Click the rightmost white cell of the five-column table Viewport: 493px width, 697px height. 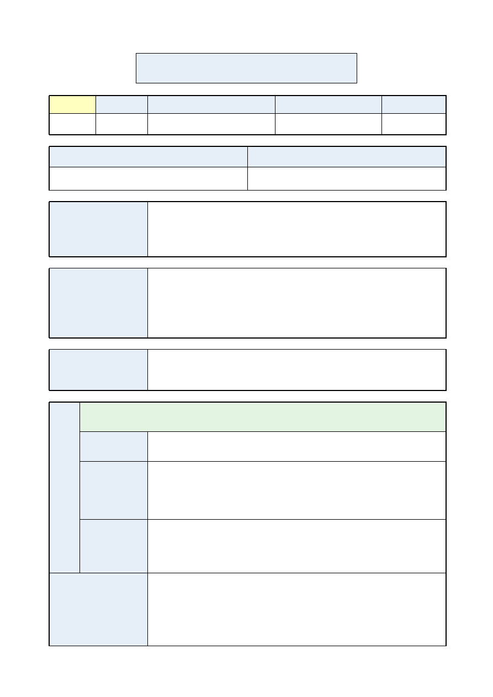pos(414,124)
